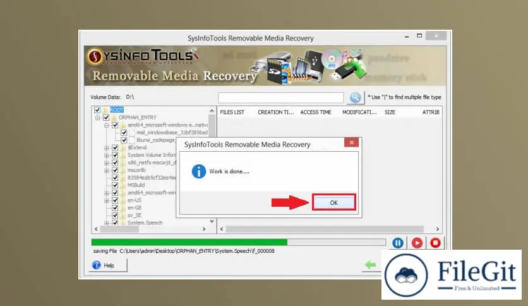Open Help with the question mark button

pyautogui.click(x=108, y=266)
